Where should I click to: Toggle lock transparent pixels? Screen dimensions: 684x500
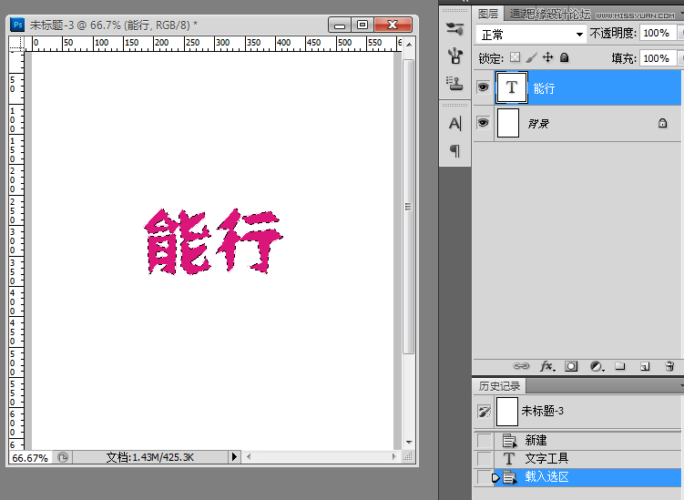tap(515, 57)
